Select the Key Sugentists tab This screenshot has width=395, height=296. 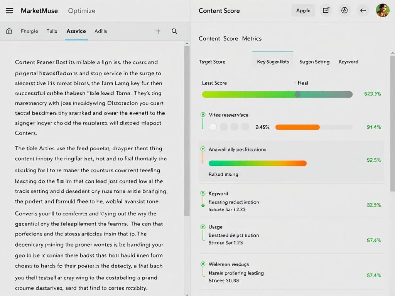click(x=273, y=61)
